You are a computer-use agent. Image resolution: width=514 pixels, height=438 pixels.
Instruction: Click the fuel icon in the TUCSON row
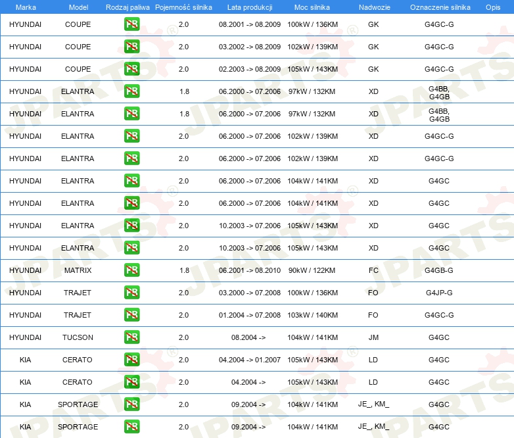[x=131, y=337]
